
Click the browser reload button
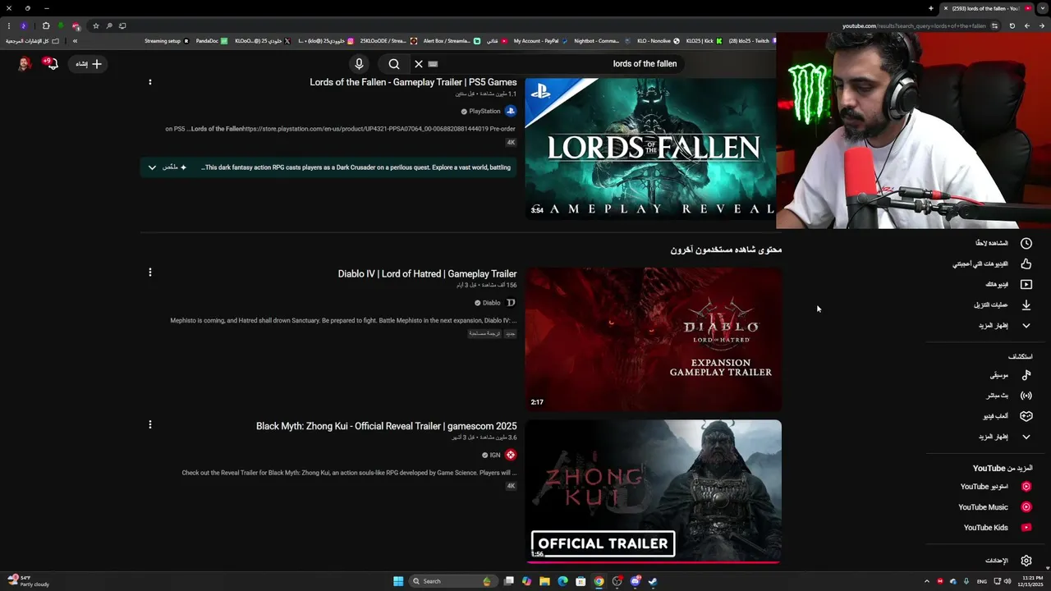pos(1012,26)
